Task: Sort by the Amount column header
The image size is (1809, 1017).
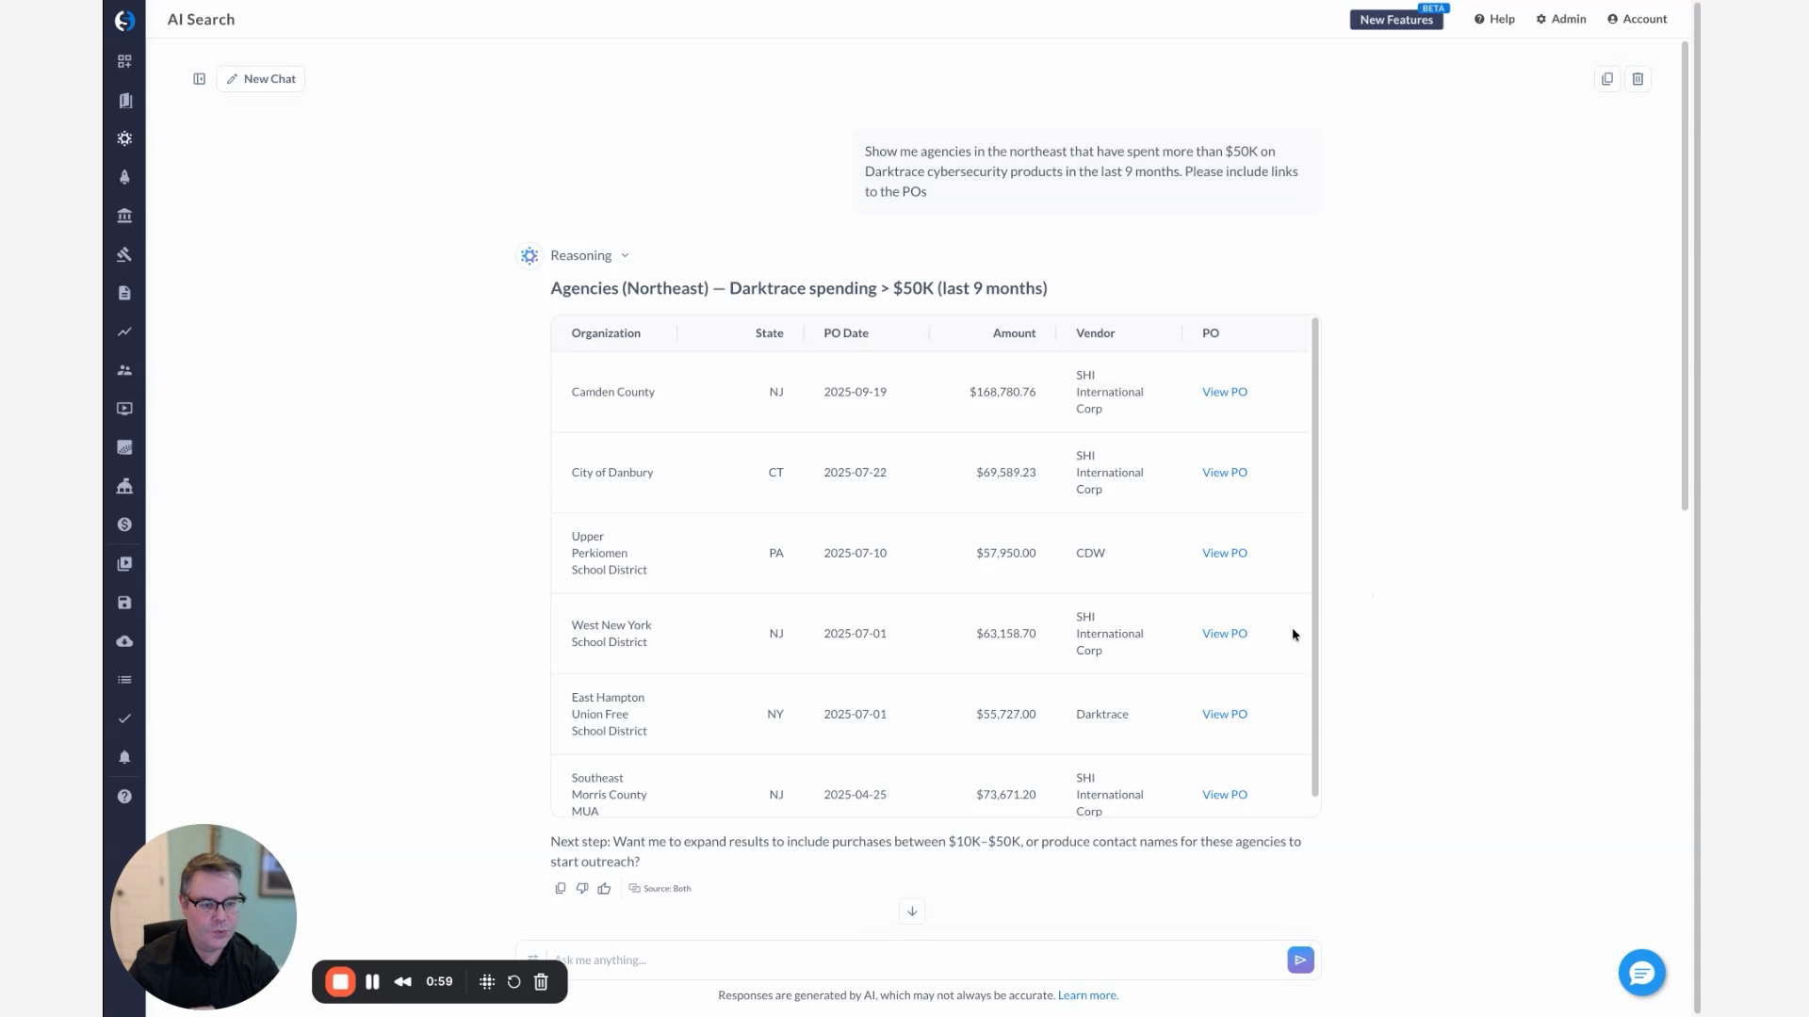Action: point(1013,333)
